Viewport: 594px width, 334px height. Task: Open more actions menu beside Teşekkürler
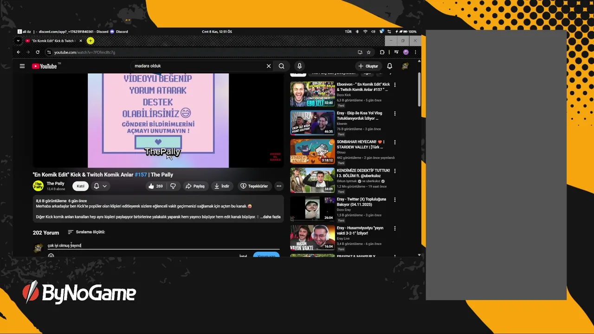pos(279,186)
